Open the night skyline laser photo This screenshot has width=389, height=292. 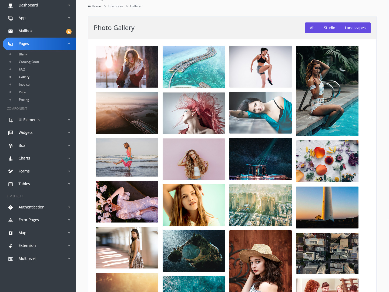pos(260,159)
